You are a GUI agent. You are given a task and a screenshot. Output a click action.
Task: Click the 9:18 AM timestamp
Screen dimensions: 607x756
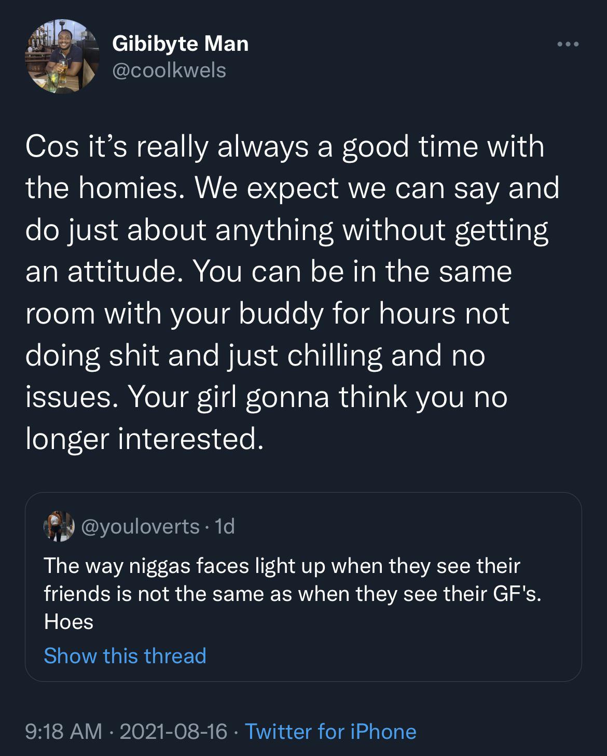click(x=63, y=732)
